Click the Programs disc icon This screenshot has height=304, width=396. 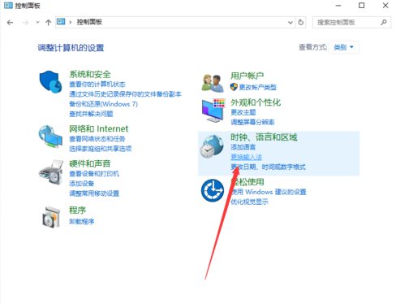point(51,217)
